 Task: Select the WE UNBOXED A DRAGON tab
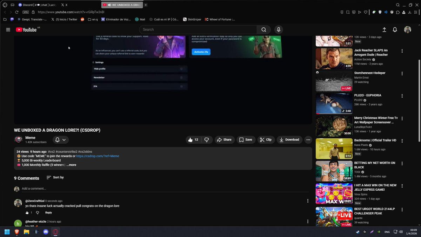tap(122, 5)
